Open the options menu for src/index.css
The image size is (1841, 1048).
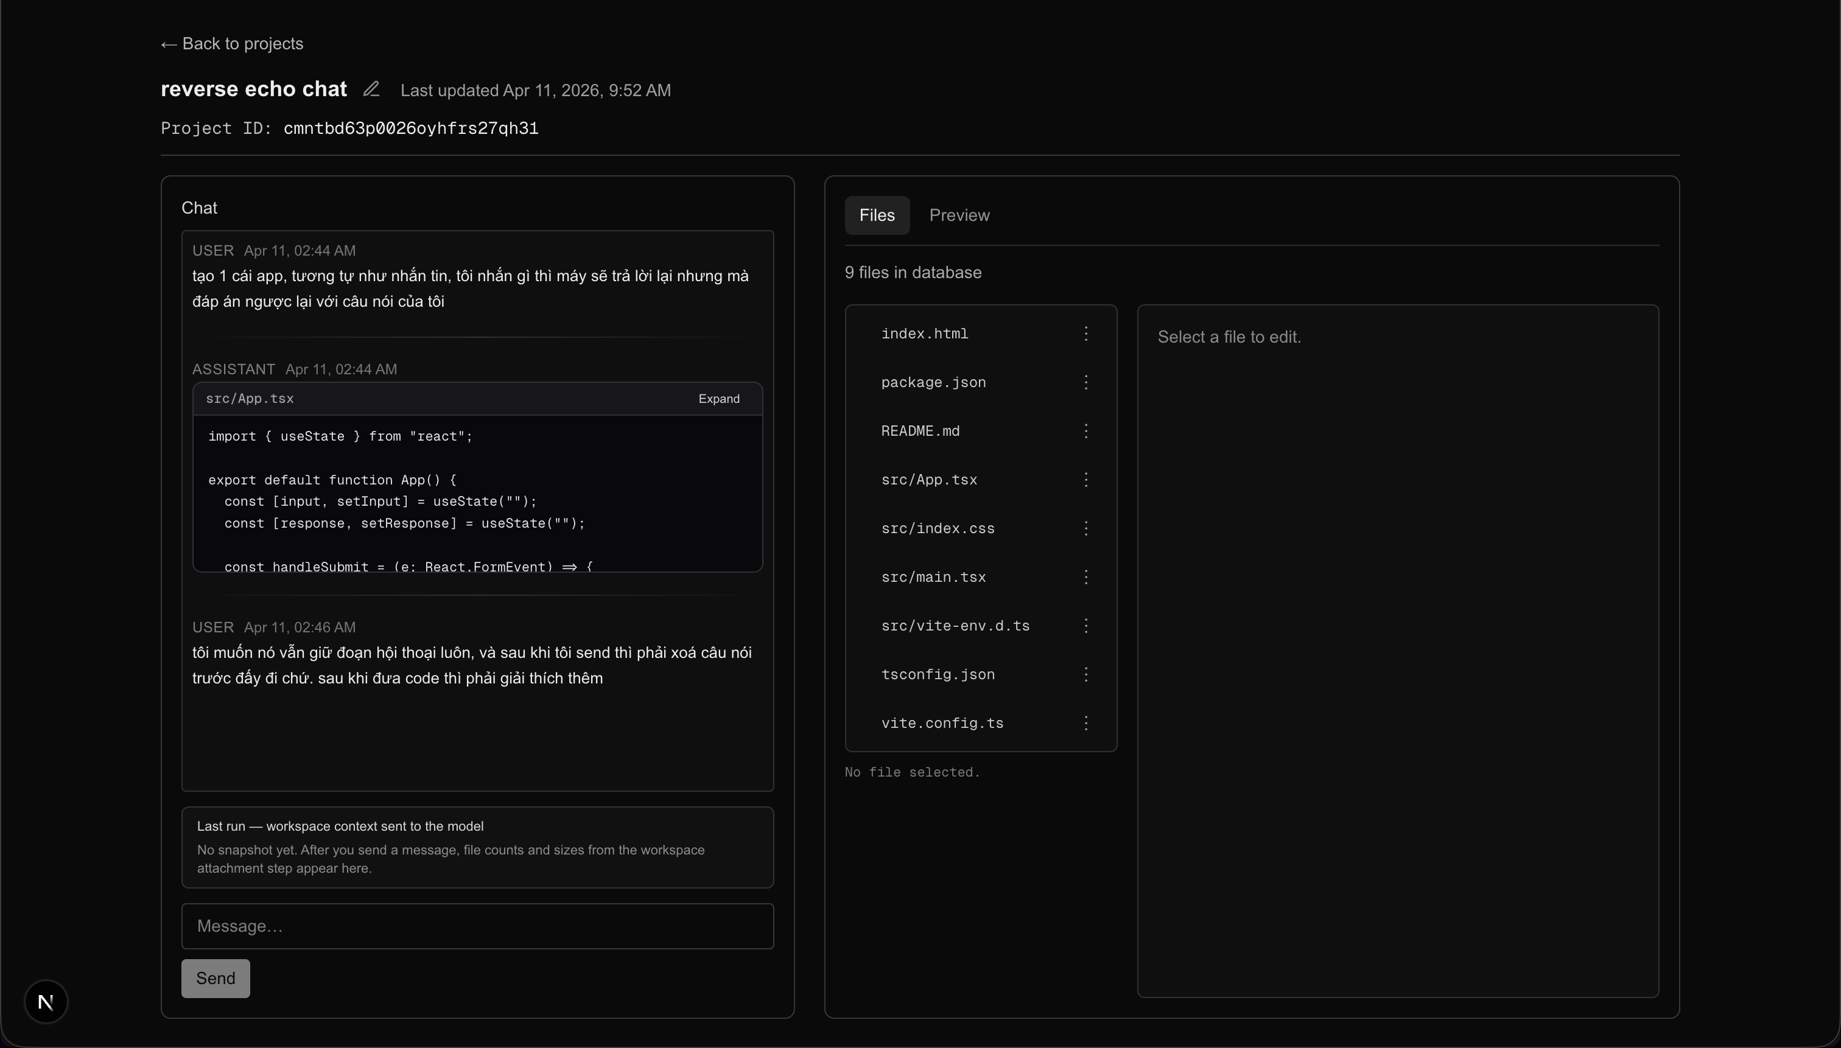coord(1085,528)
